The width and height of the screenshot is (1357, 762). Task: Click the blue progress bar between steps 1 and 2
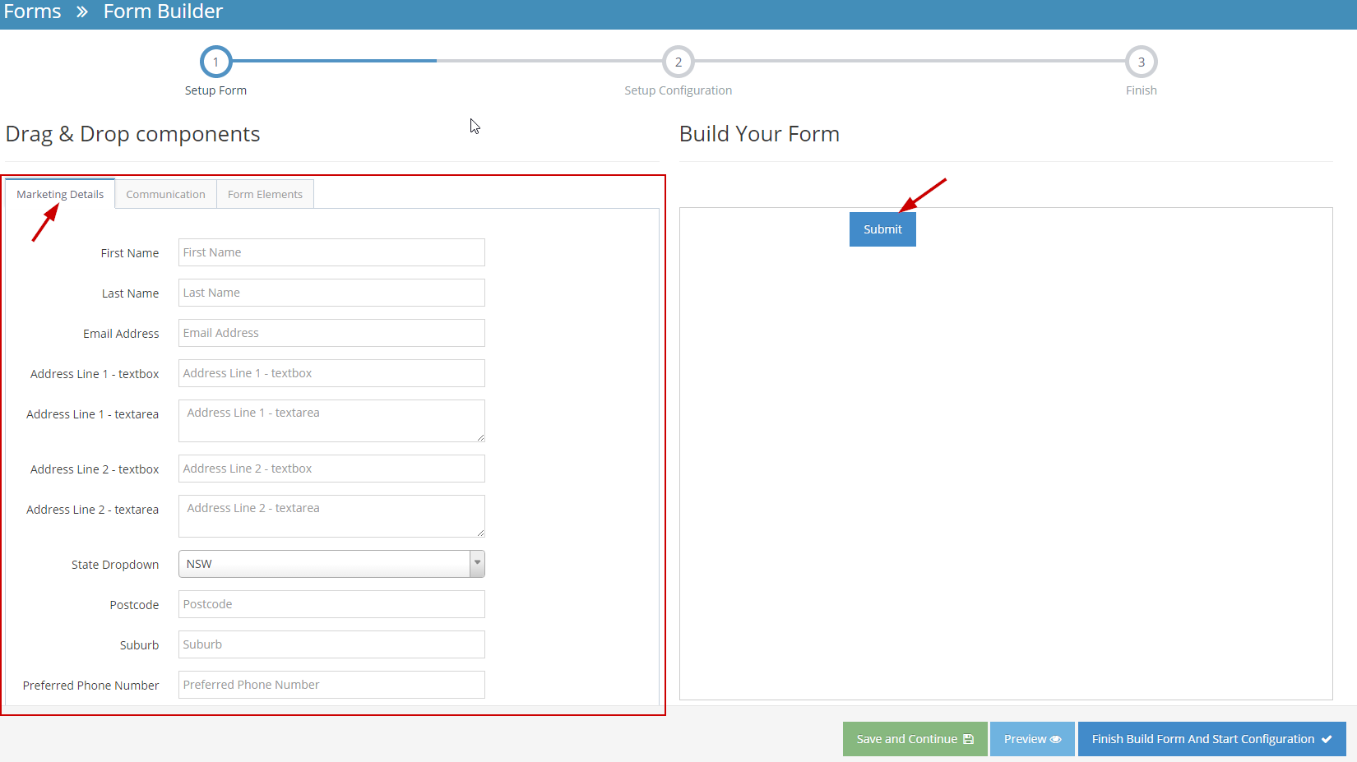click(329, 60)
